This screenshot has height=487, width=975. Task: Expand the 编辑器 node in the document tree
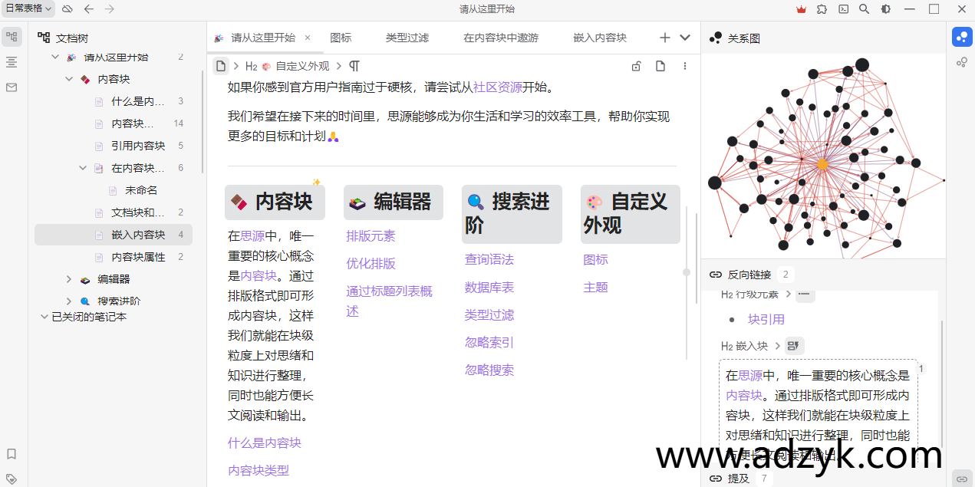pos(69,279)
